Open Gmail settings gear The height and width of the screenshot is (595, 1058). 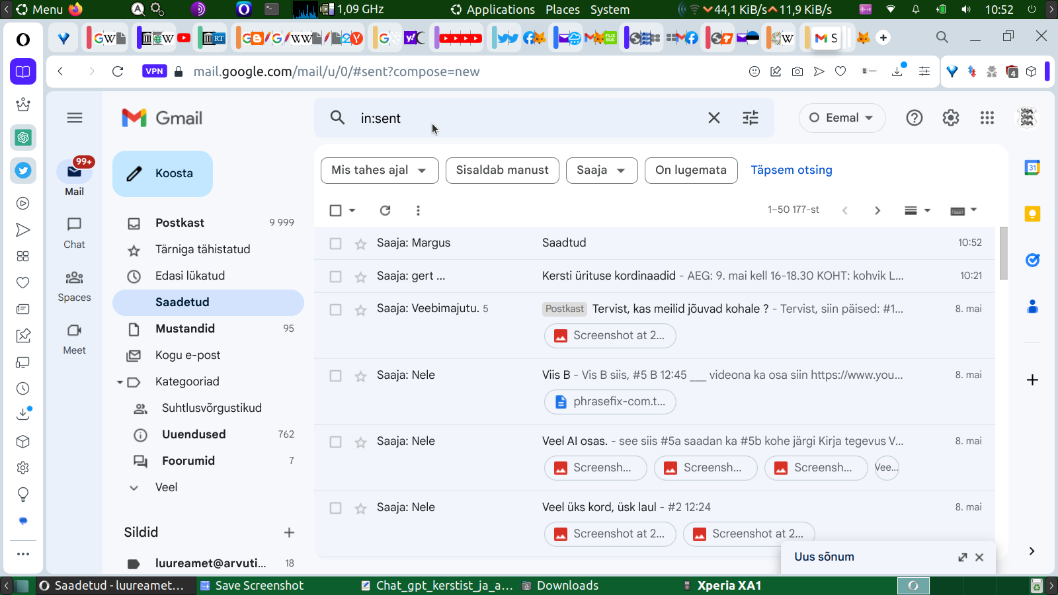point(951,118)
